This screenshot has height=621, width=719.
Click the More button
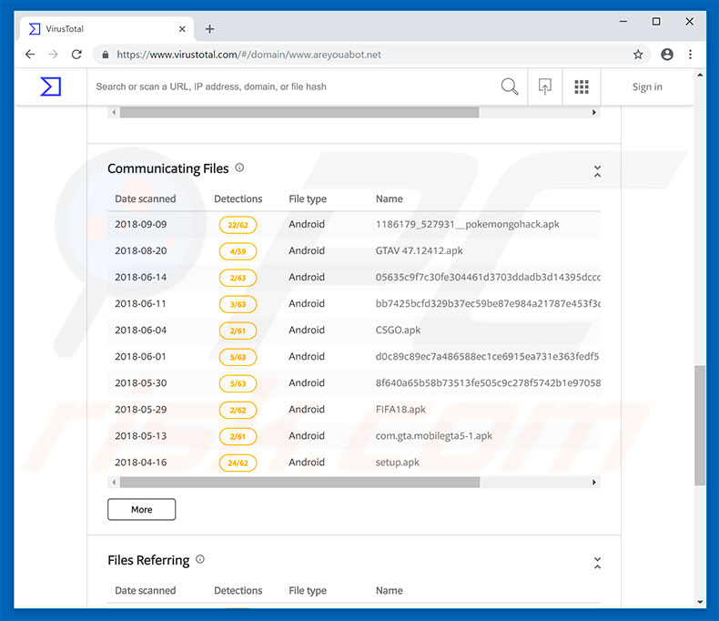click(x=142, y=509)
